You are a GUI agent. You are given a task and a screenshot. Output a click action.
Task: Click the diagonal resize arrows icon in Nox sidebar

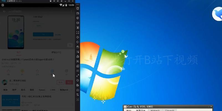(x=78, y=75)
